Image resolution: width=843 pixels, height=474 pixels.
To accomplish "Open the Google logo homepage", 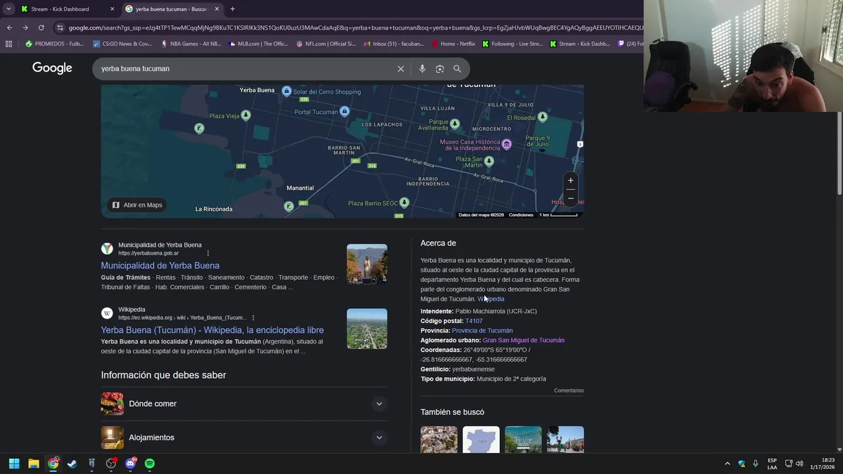I will click(x=52, y=68).
